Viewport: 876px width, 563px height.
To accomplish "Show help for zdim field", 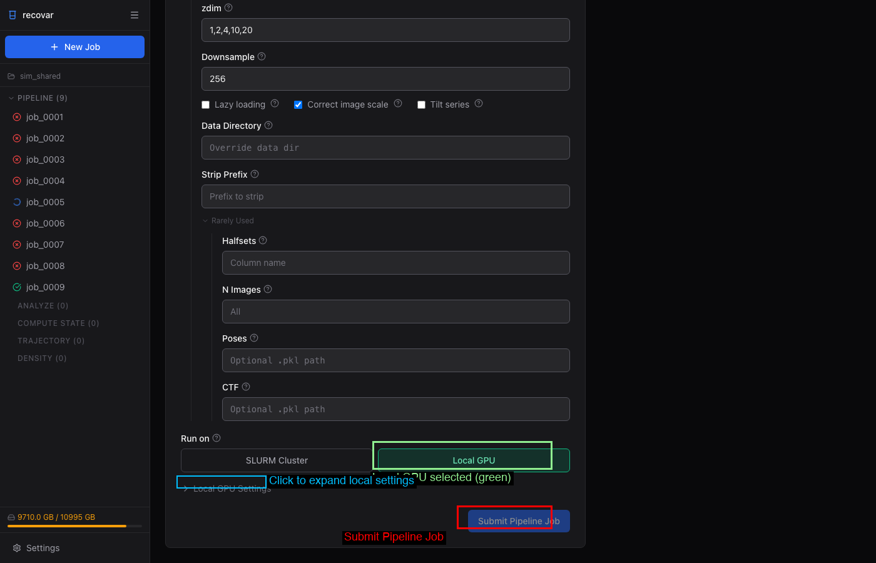I will [x=228, y=8].
